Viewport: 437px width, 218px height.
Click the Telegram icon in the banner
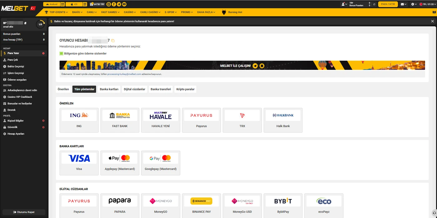click(255, 66)
